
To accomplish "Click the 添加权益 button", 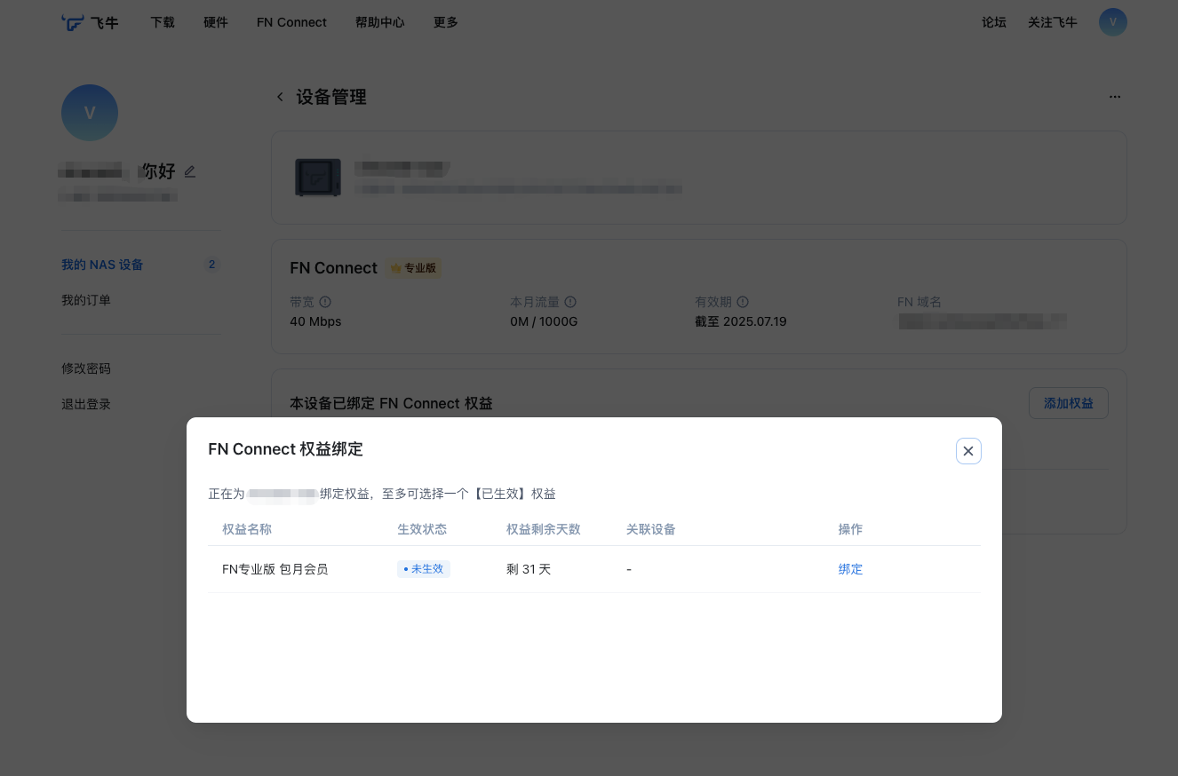I will (x=1069, y=403).
